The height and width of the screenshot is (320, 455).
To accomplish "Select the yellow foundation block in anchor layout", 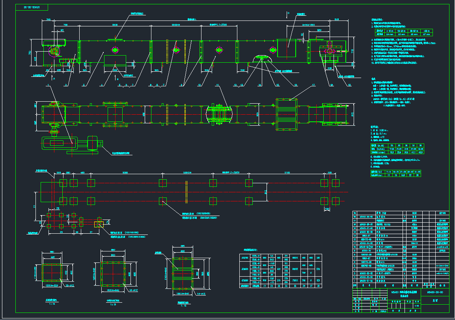I will (x=99, y=224).
